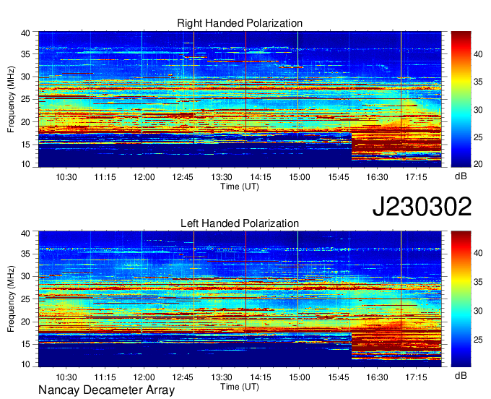Image resolution: width=491 pixels, height=399 pixels.
Task: Click the 15:00 time tick on Right Handed plot
Action: tap(300, 177)
